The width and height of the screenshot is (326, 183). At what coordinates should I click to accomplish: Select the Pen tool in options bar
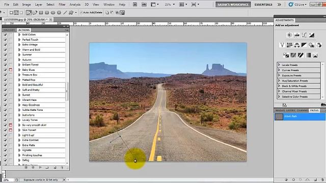click(29, 13)
